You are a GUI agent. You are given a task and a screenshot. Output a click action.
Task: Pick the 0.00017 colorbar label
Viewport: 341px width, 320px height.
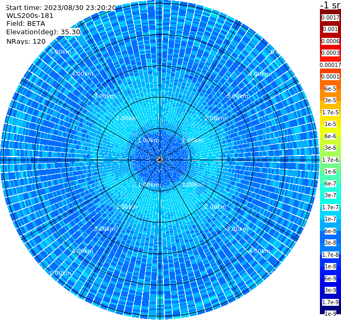(330, 65)
